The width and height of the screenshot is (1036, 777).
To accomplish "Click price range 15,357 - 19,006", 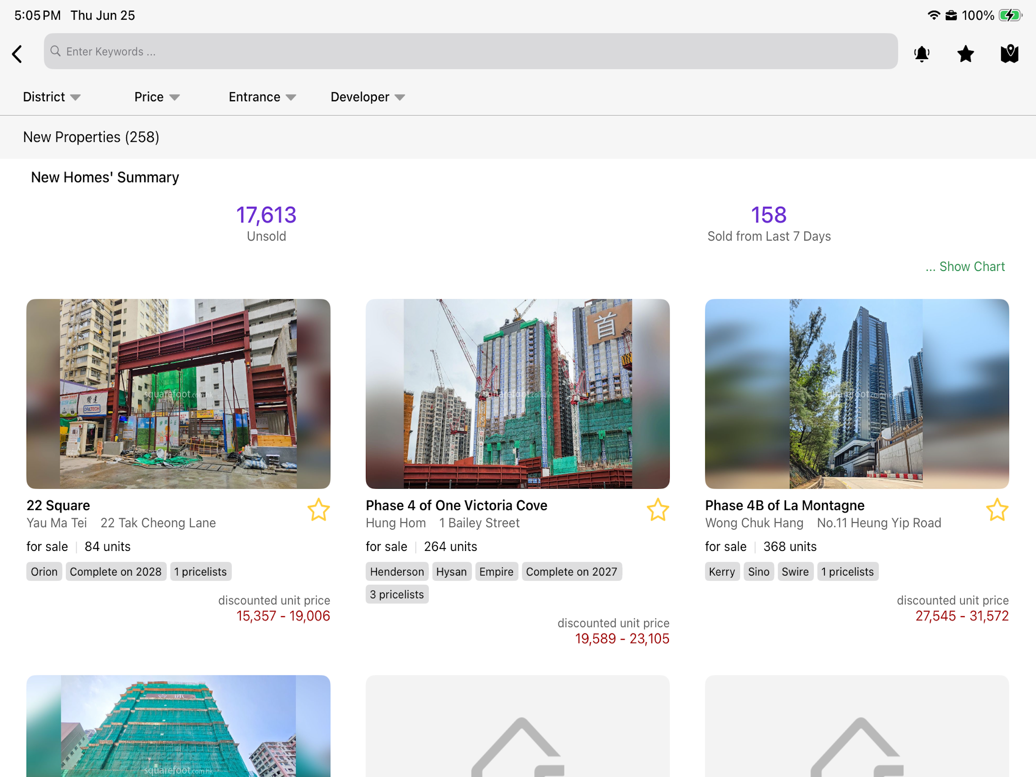I will (x=283, y=615).
